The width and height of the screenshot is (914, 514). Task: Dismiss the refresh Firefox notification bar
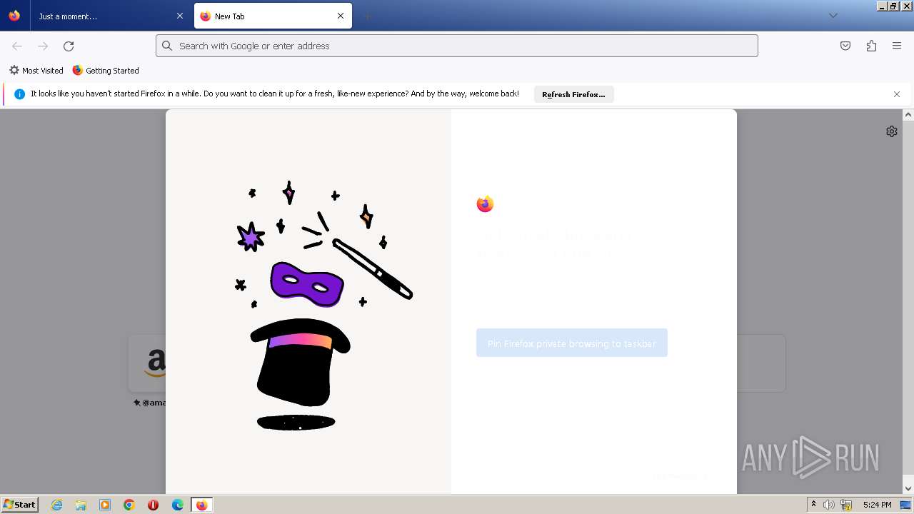point(897,94)
